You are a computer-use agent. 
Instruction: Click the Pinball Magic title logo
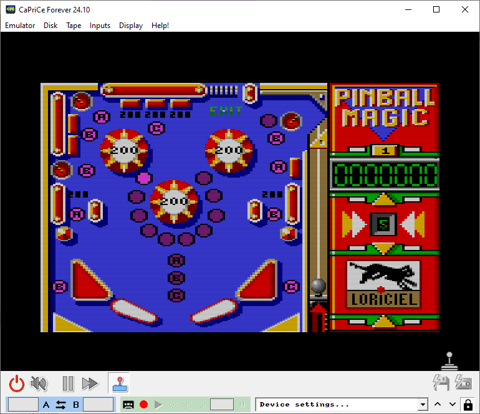[385, 108]
